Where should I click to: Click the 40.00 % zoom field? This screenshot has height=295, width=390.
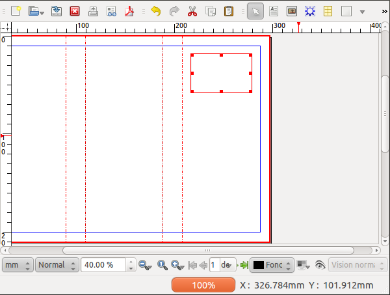(x=103, y=265)
